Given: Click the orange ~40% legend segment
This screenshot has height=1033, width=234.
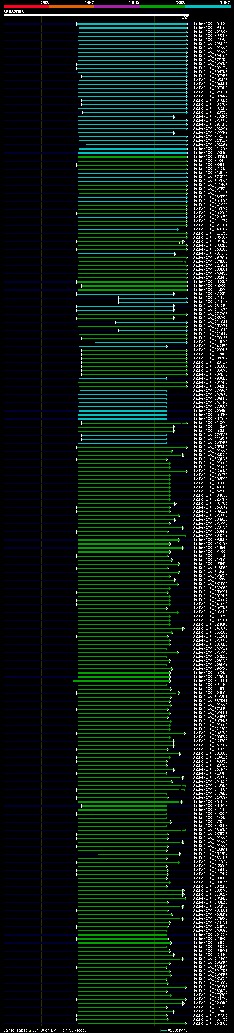Looking at the screenshot, I should click(72, 7).
